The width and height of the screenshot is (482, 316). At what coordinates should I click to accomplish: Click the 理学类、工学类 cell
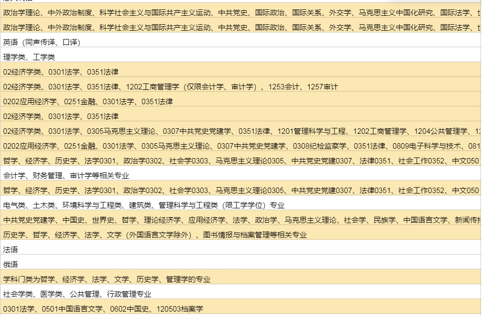tap(29, 57)
